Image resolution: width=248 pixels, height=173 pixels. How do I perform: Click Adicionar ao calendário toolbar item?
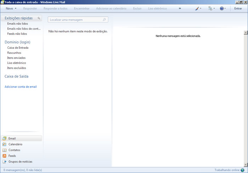click(111, 8)
